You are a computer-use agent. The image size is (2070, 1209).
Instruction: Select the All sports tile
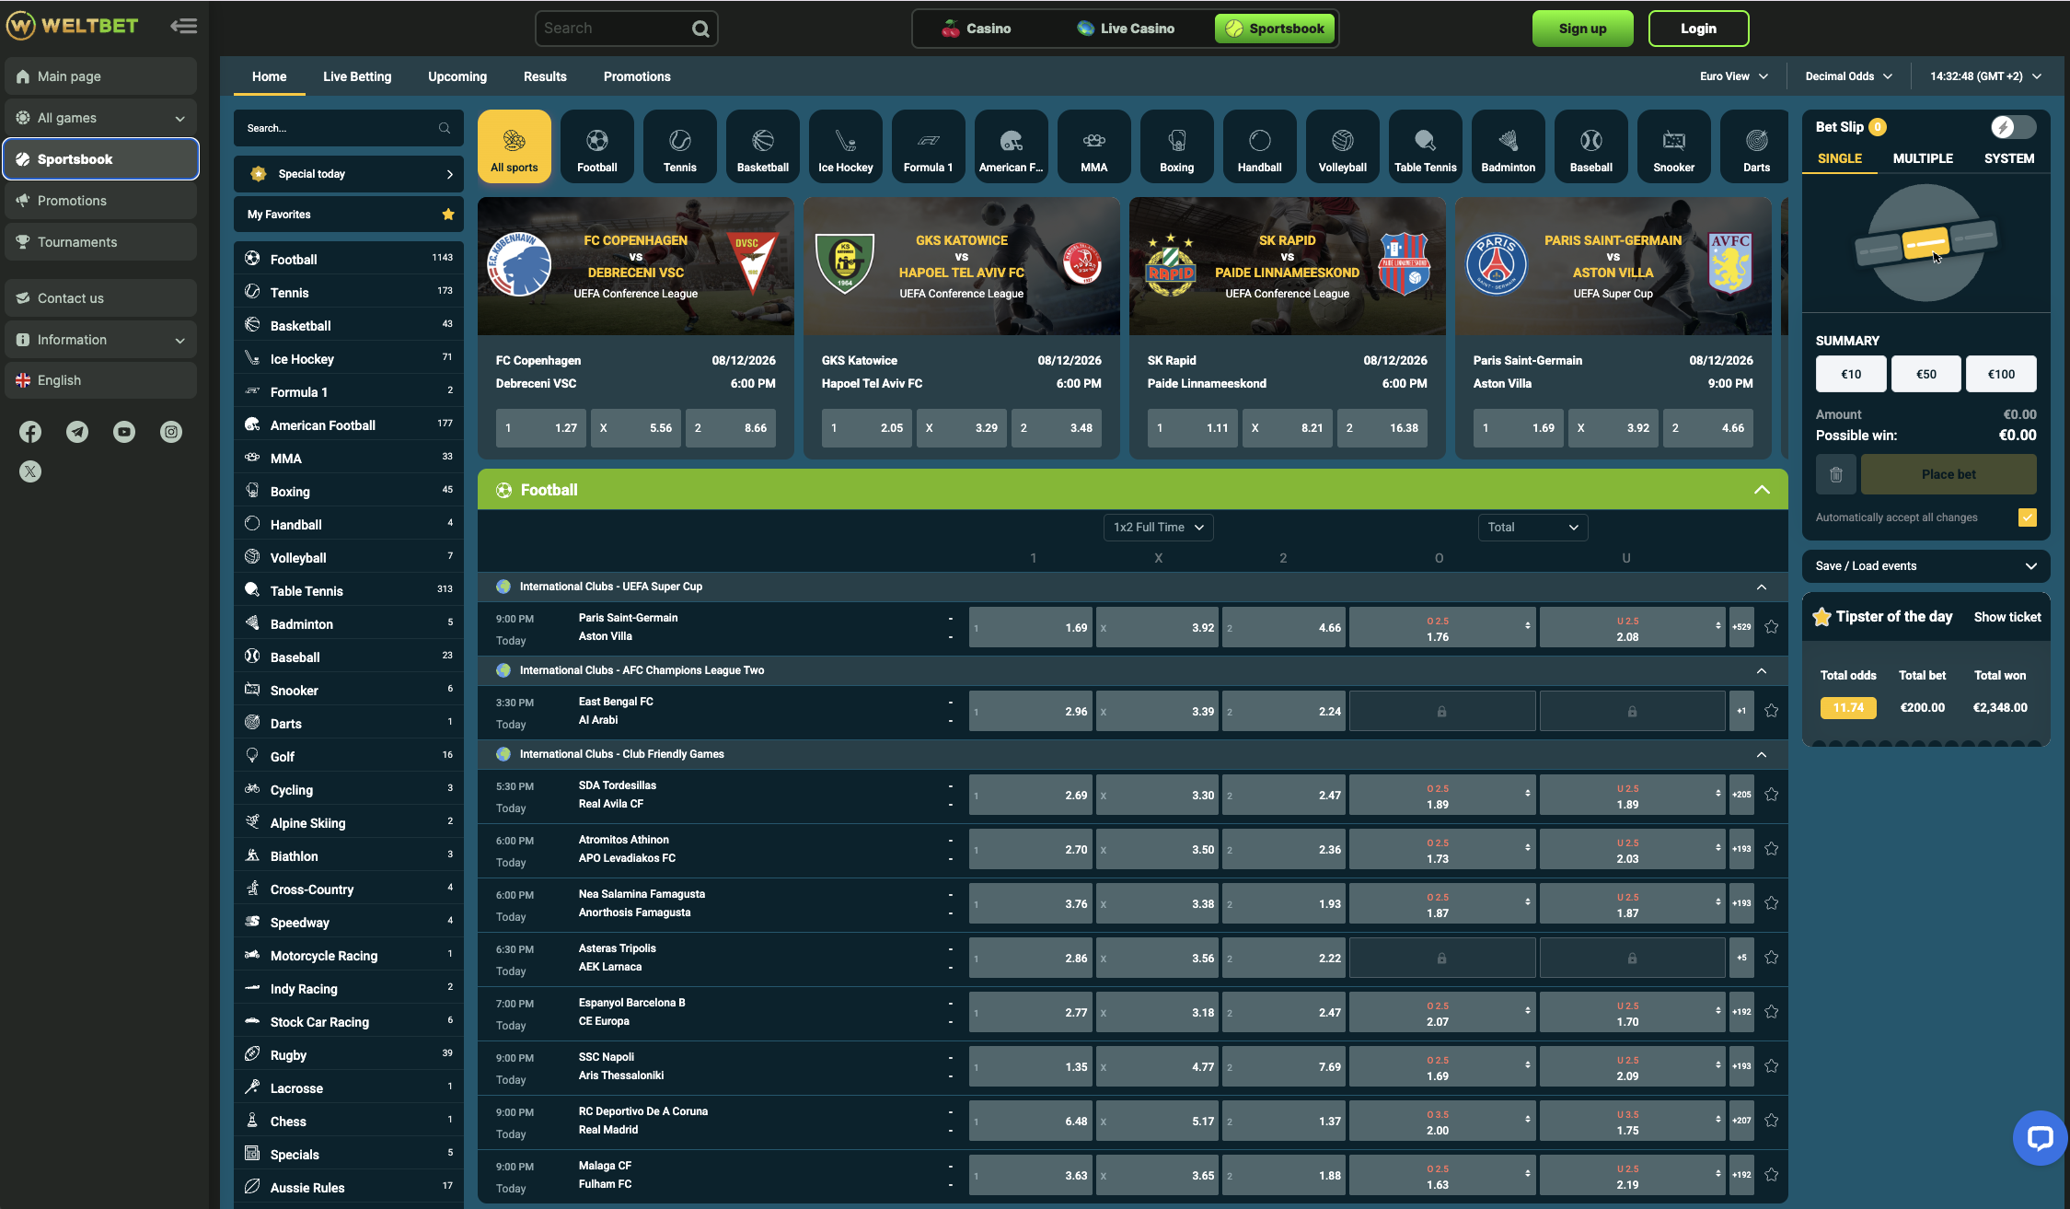pos(514,146)
